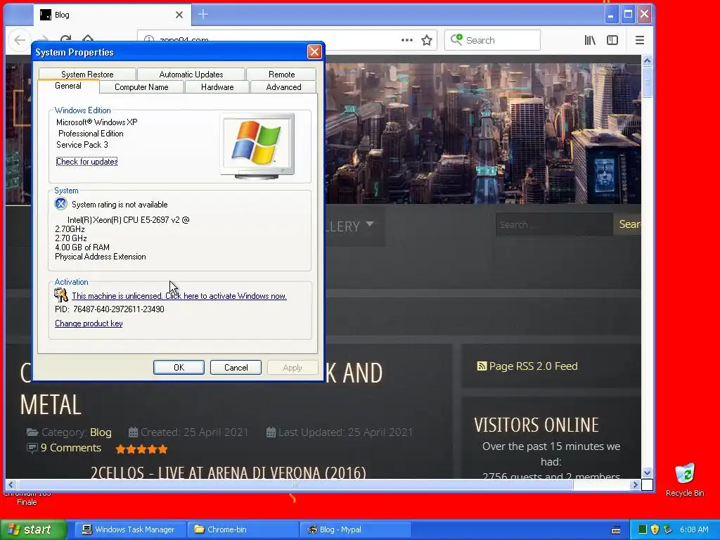Click the website search input box
Image resolution: width=720 pixels, height=540 pixels.
(554, 224)
